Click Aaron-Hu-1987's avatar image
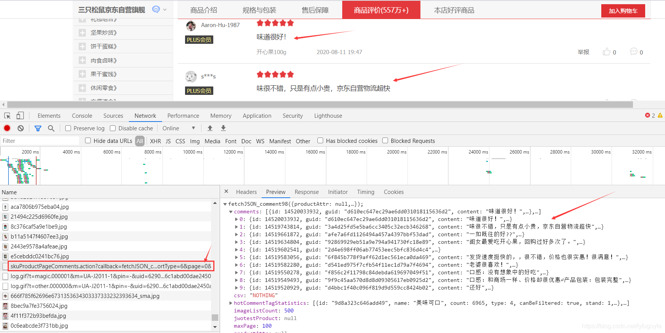Screen dimensions: 665x333 point(191,26)
